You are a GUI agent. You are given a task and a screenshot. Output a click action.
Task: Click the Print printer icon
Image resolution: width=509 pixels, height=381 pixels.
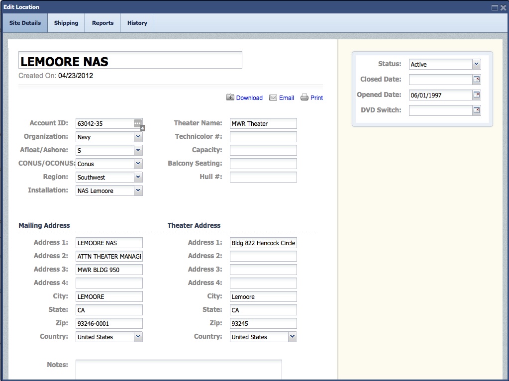pyautogui.click(x=305, y=97)
